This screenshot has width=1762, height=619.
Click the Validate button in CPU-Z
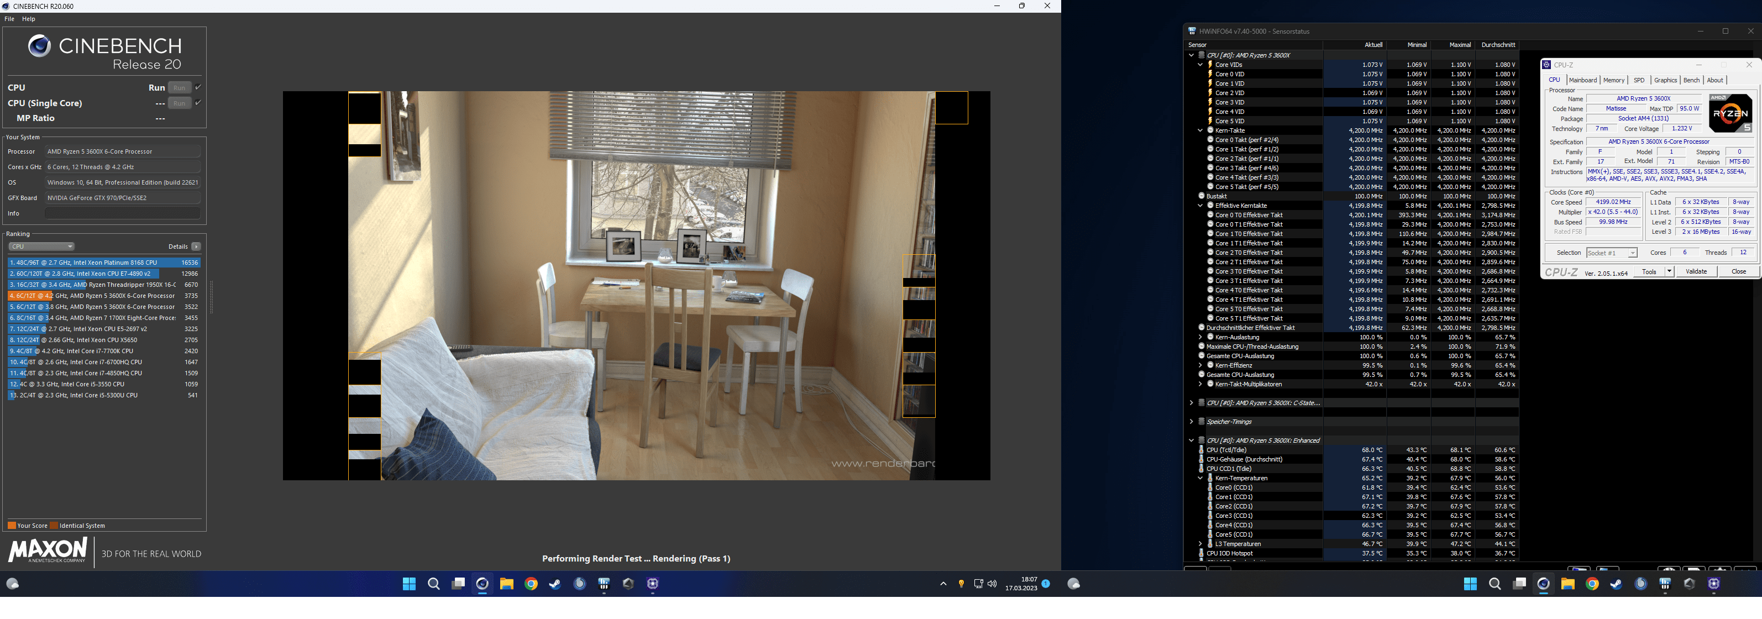[1696, 271]
